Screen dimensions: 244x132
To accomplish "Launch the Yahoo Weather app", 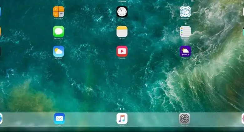I will pyautogui.click(x=185, y=51).
